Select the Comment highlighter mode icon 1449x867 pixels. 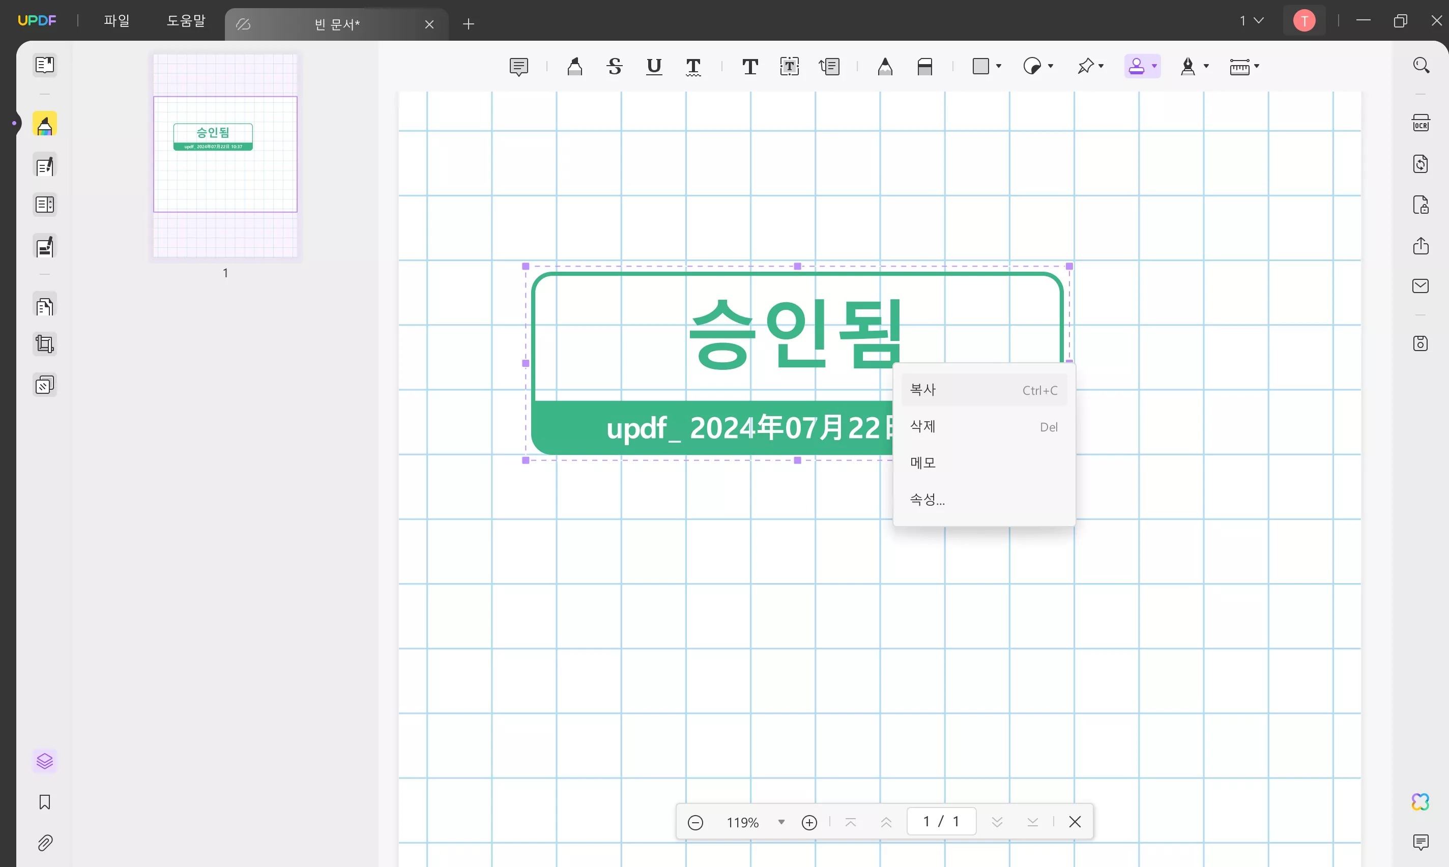point(44,125)
